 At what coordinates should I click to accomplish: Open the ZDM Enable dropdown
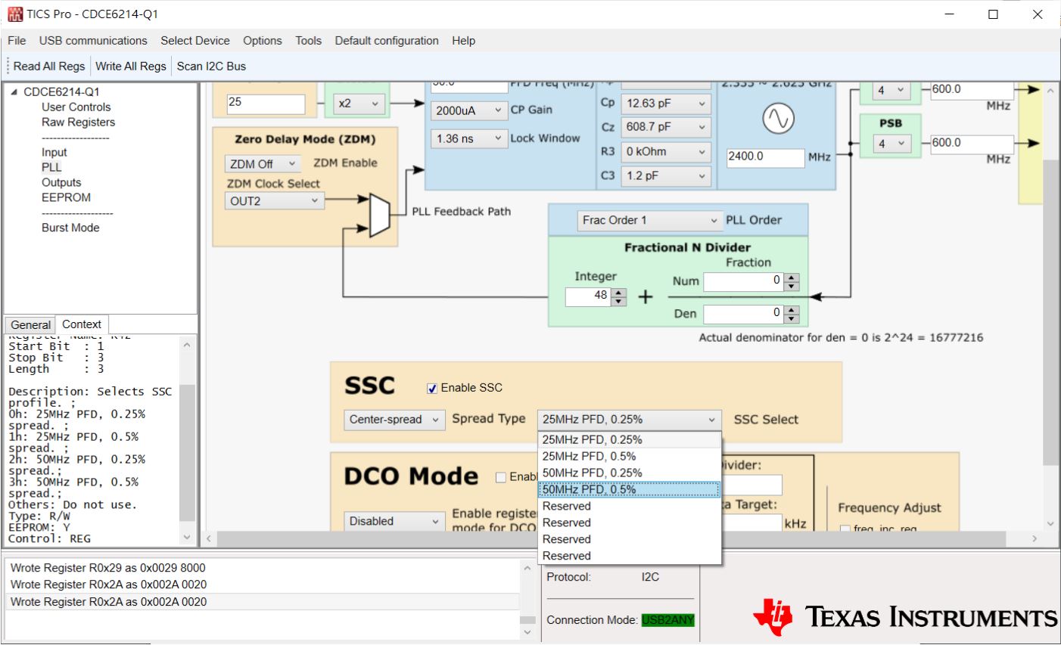pyautogui.click(x=263, y=164)
